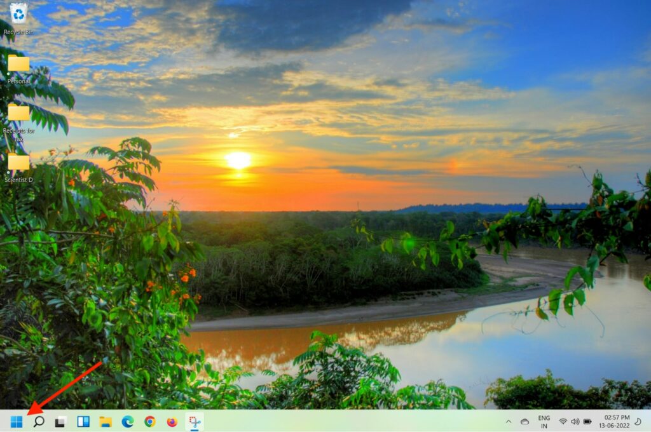This screenshot has height=432, width=651.
Task: Select the Recycle Bin icon
Action: (18, 14)
